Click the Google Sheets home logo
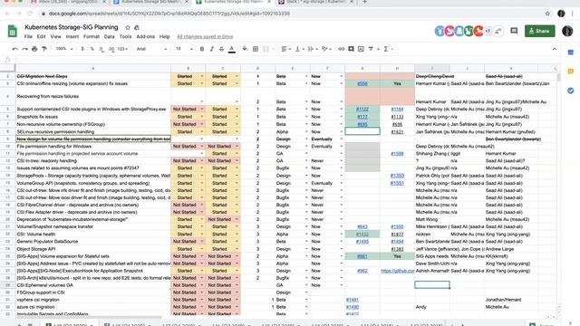 pos(12,31)
